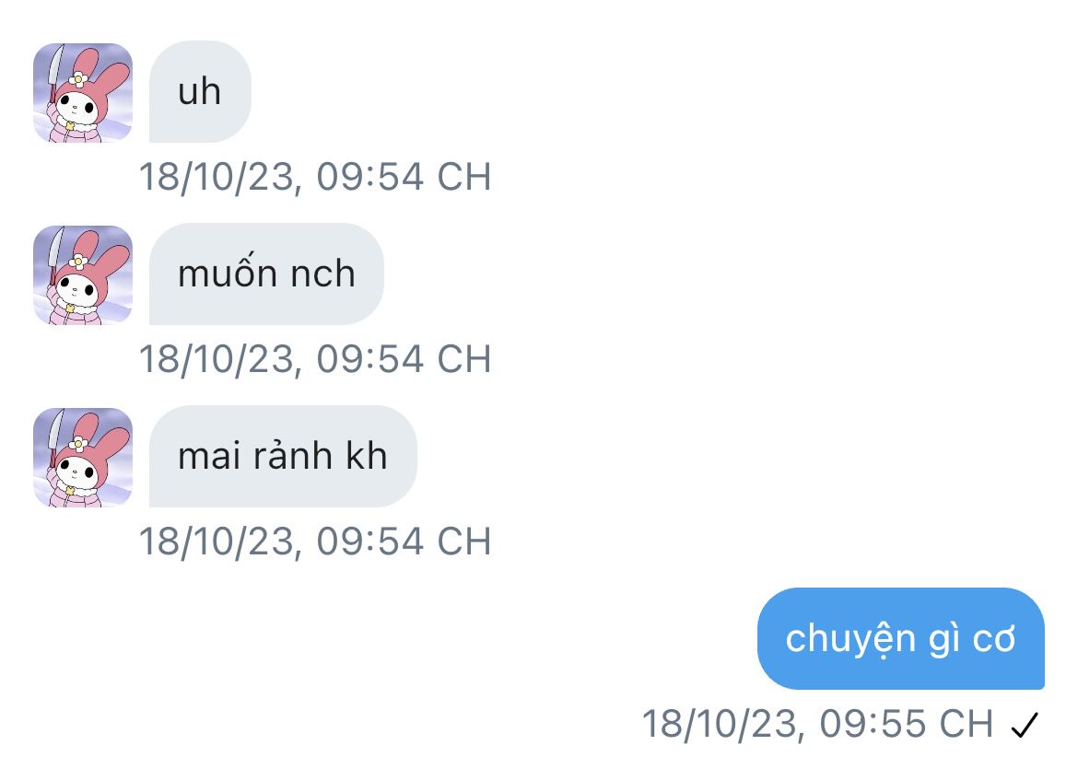
Task: Select the blue "chuyện gì cơ" bubble
Action: (x=900, y=638)
